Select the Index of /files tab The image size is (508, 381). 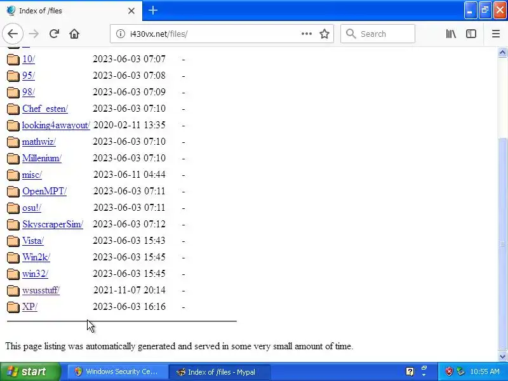click(x=70, y=11)
